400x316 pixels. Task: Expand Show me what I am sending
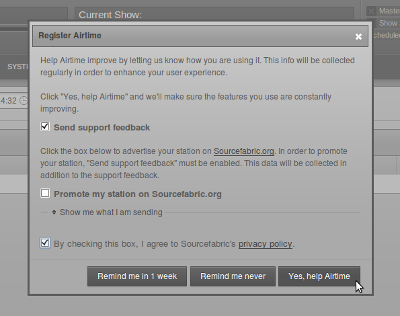click(111, 212)
